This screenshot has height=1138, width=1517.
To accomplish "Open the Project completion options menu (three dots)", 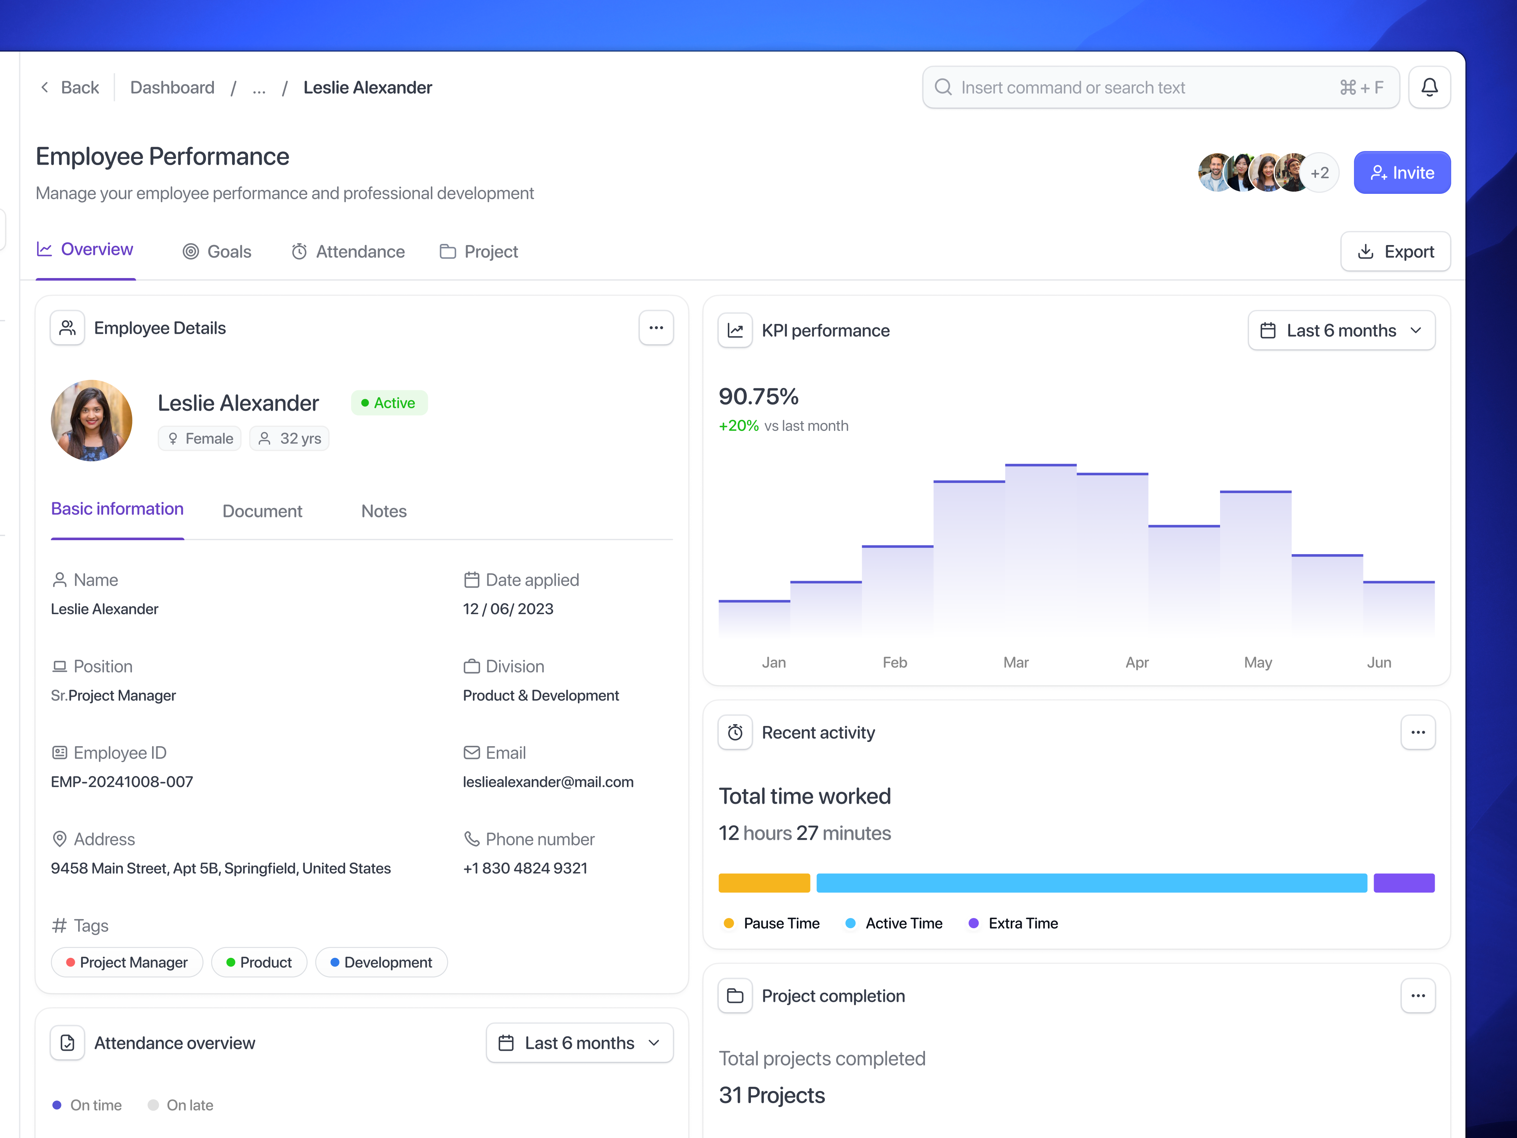I will coord(1418,995).
